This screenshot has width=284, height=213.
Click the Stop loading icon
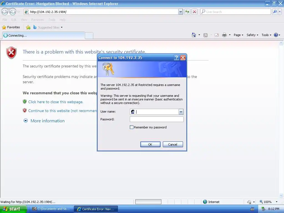[194, 12]
